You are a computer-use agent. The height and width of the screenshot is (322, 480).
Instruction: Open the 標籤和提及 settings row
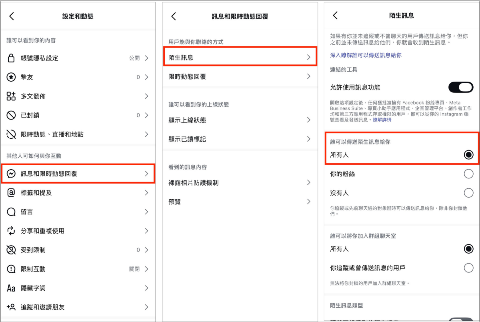tap(78, 192)
